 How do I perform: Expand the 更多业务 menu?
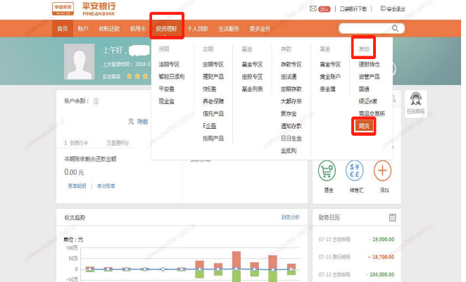pyautogui.click(x=260, y=29)
